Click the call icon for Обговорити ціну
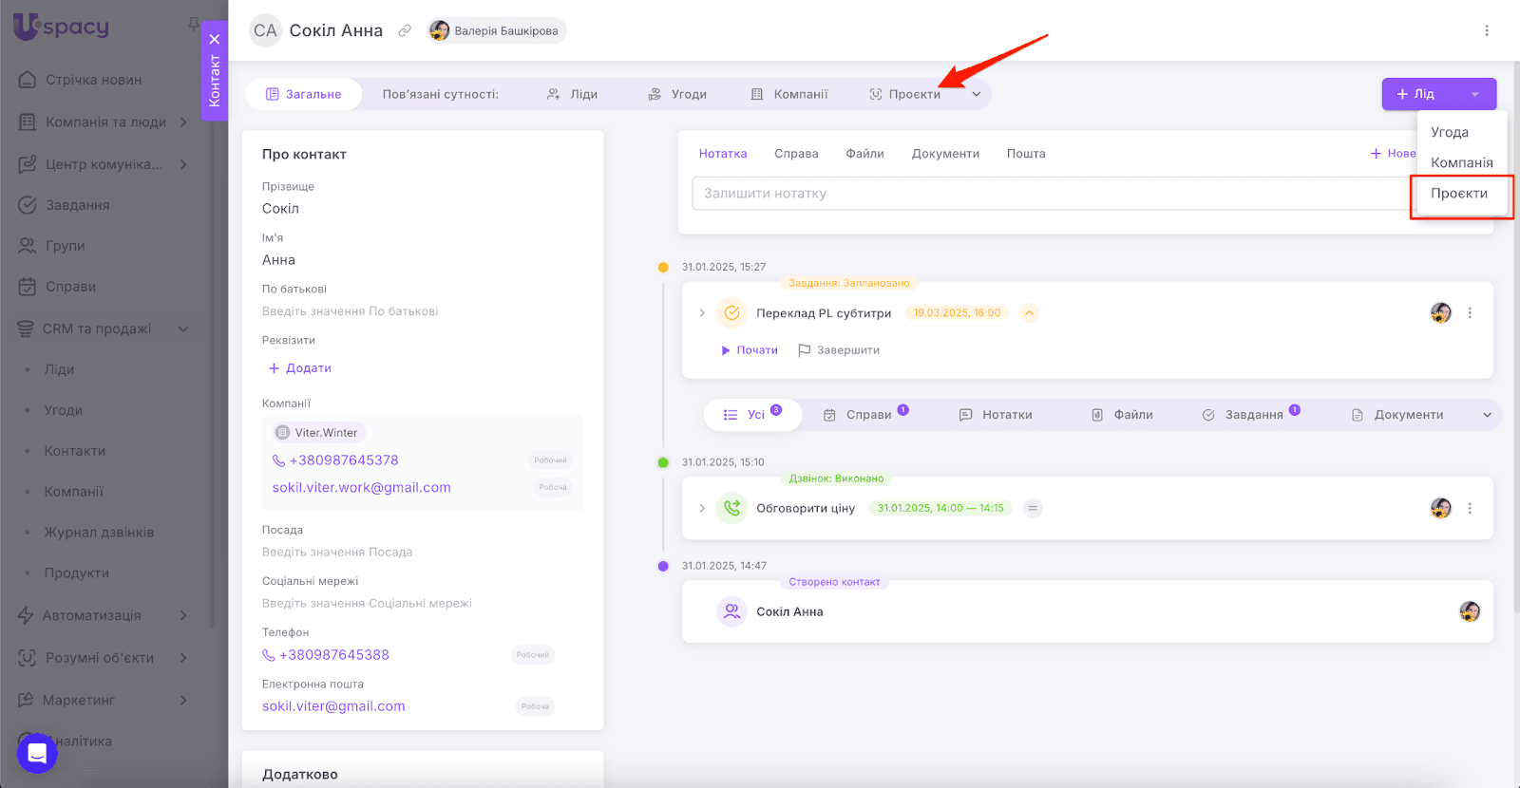This screenshot has width=1520, height=788. coord(731,508)
